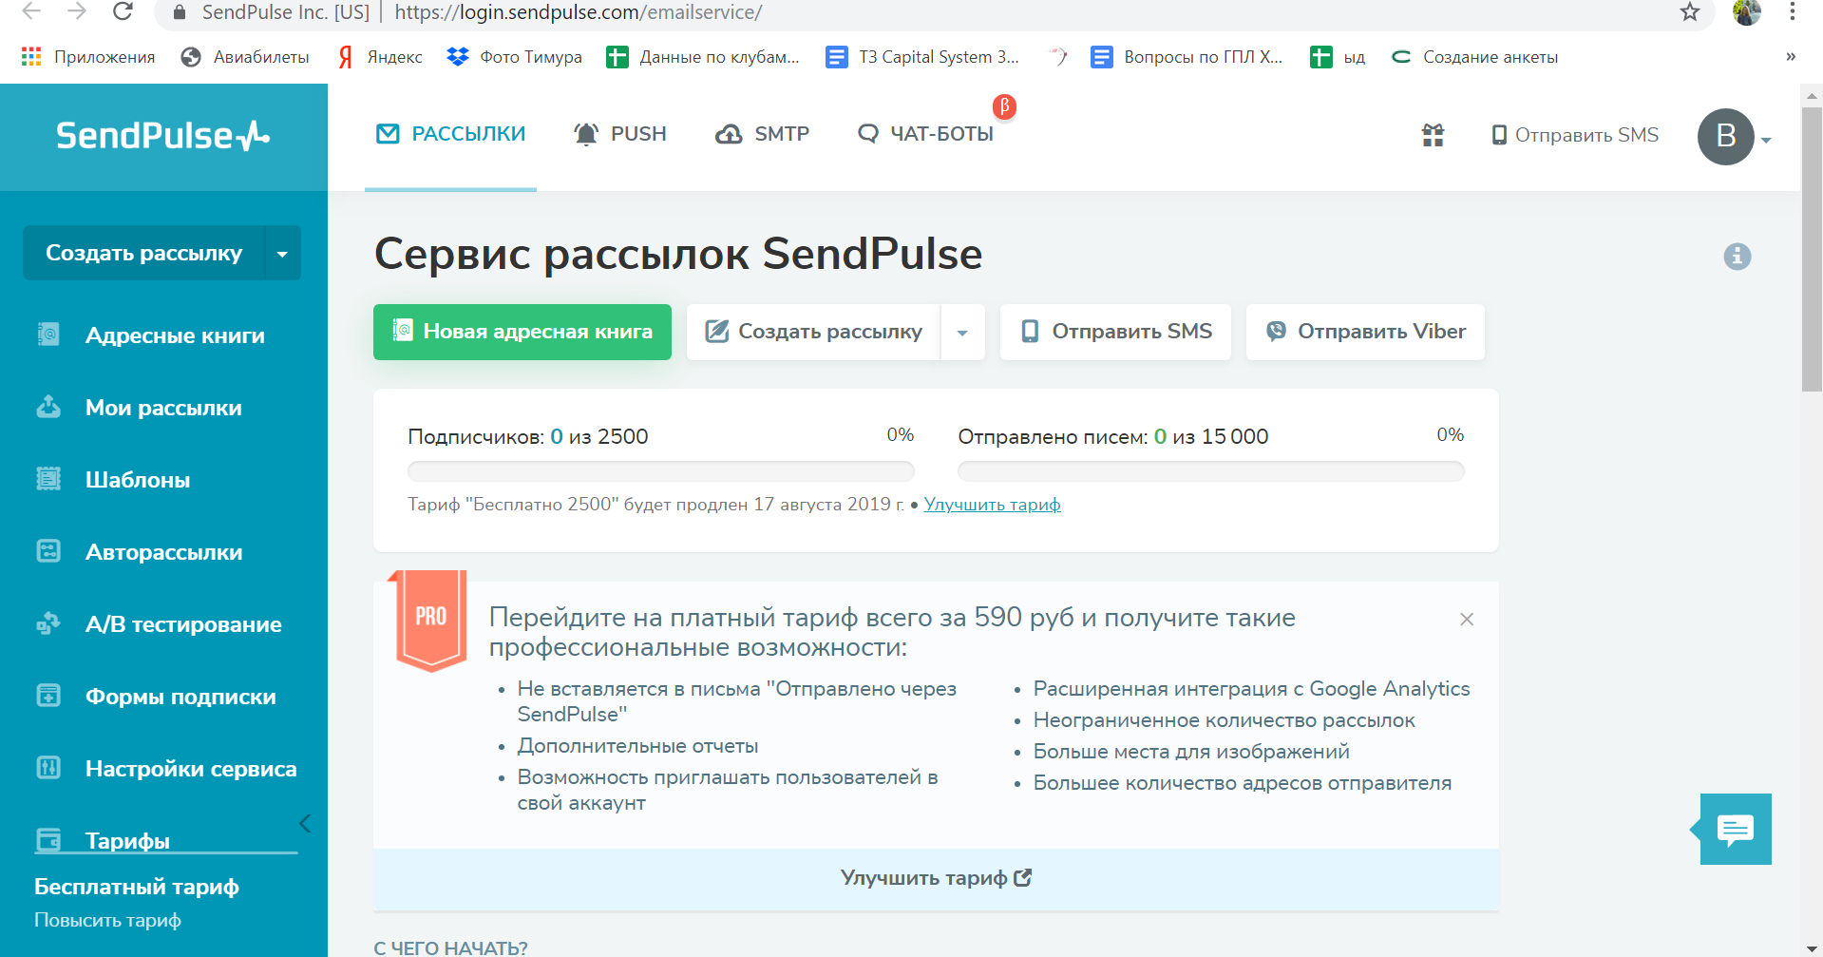Image resolution: width=1823 pixels, height=957 pixels.
Task: Switch to the PUSH tab
Action: coord(619,134)
